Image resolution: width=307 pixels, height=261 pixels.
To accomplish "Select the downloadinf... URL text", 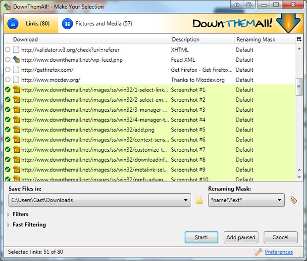I will [95, 160].
